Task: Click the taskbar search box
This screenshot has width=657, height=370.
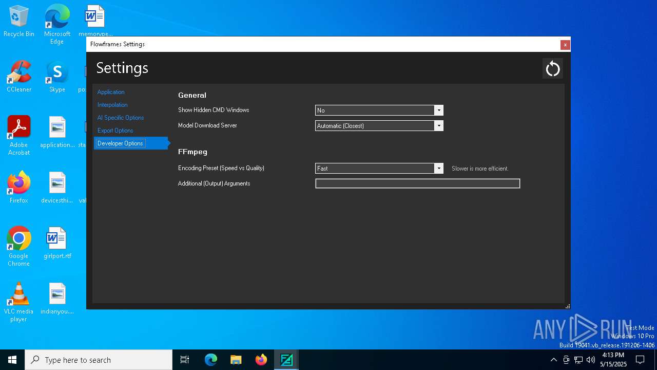Action: (x=99, y=360)
